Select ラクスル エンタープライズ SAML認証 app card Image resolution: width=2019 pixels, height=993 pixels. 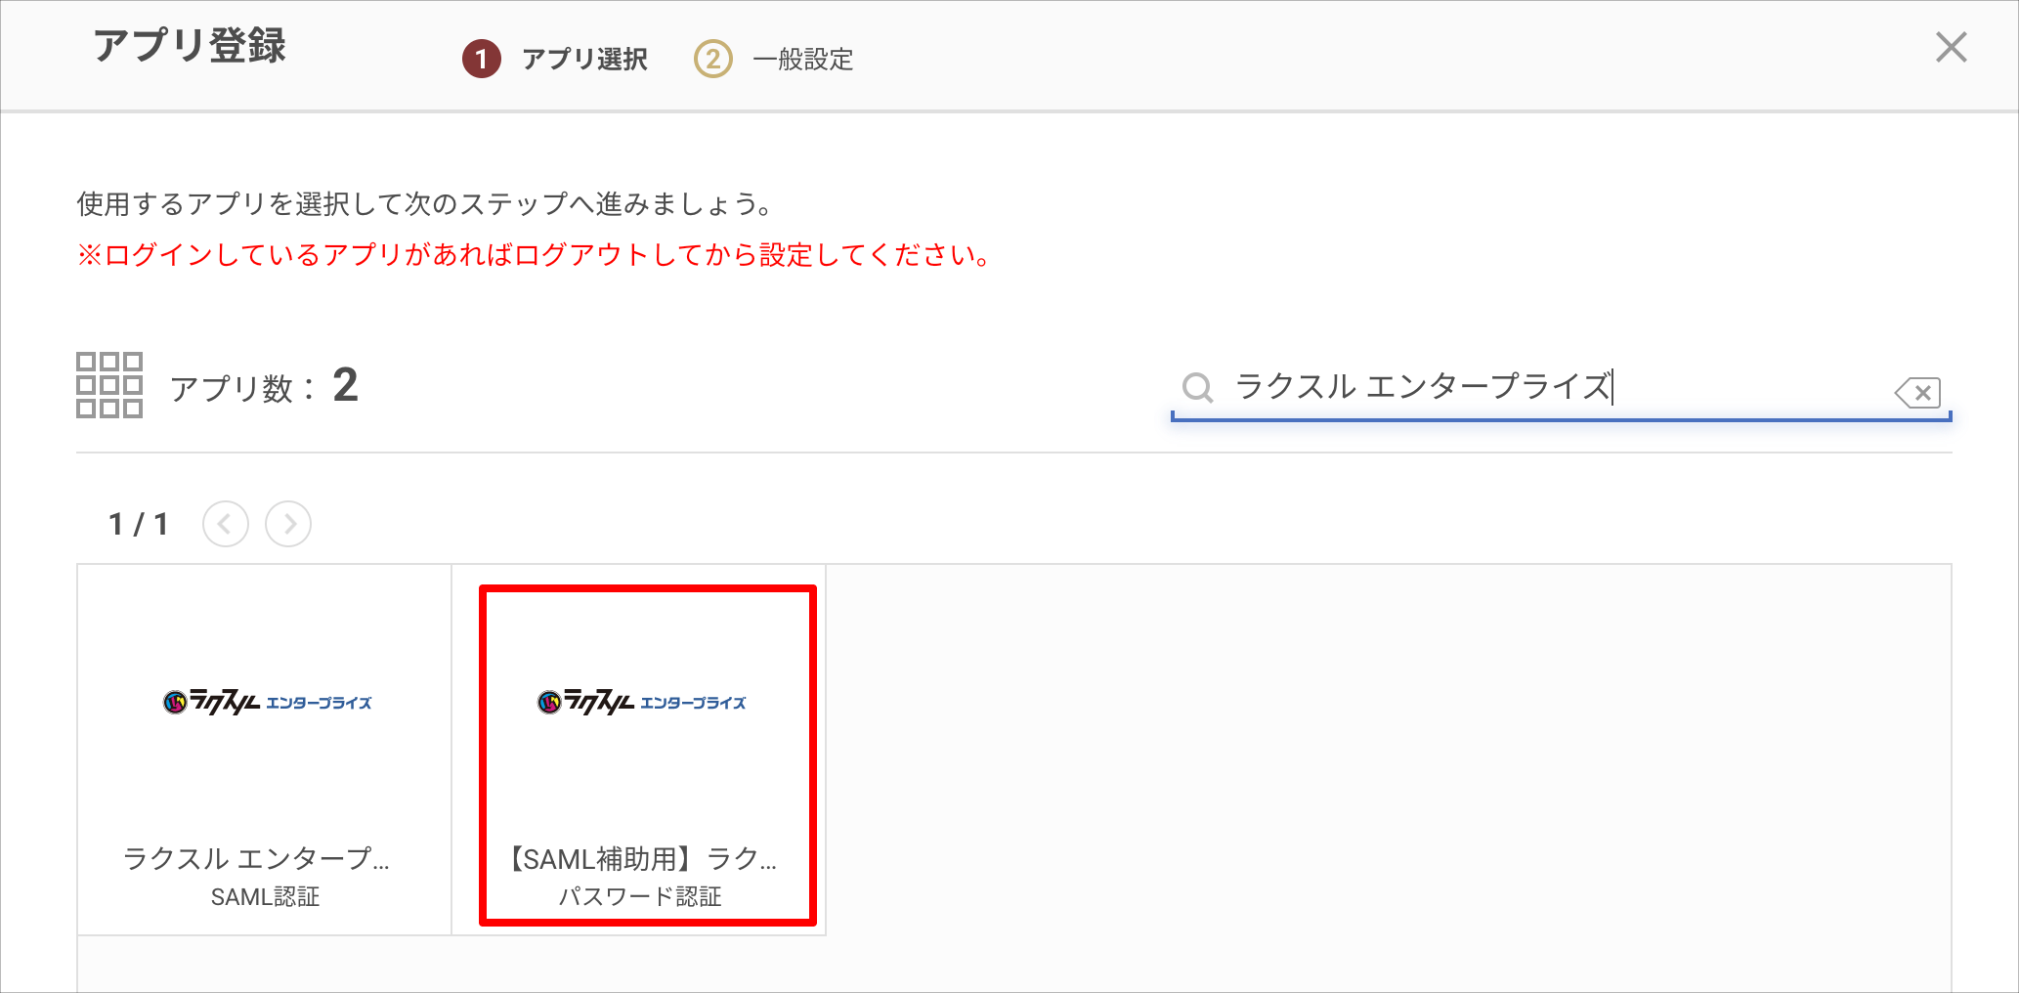click(265, 750)
